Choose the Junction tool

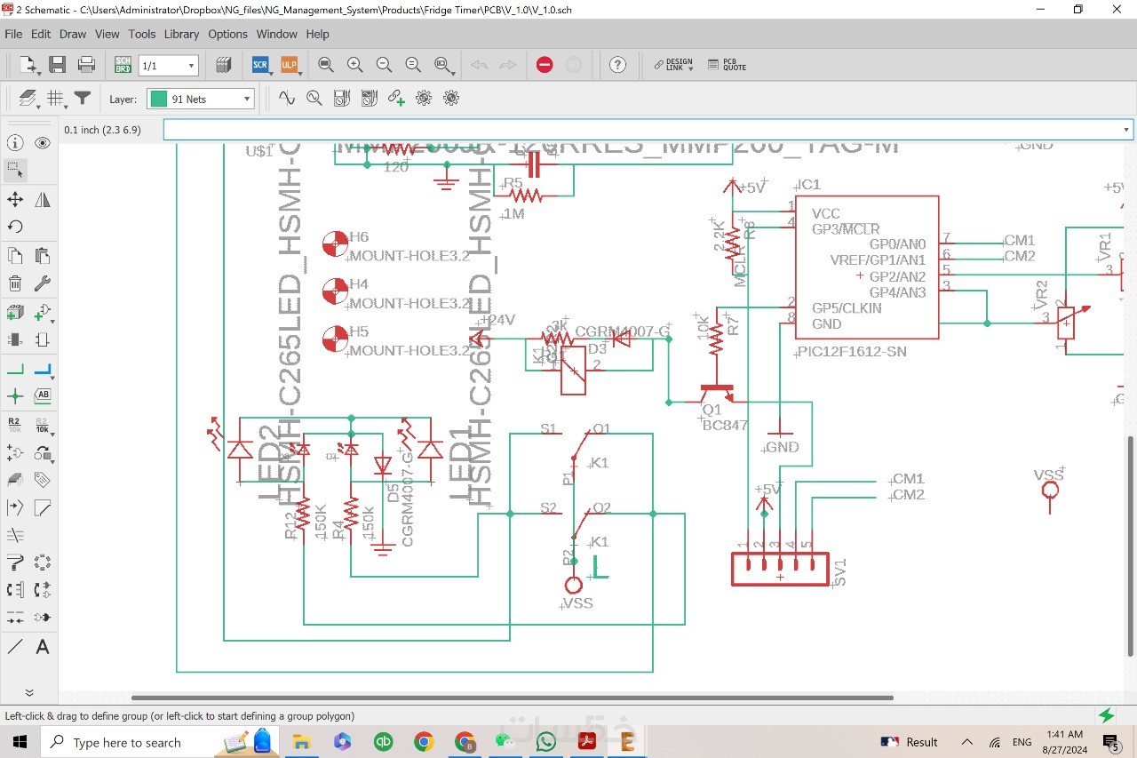tap(15, 396)
